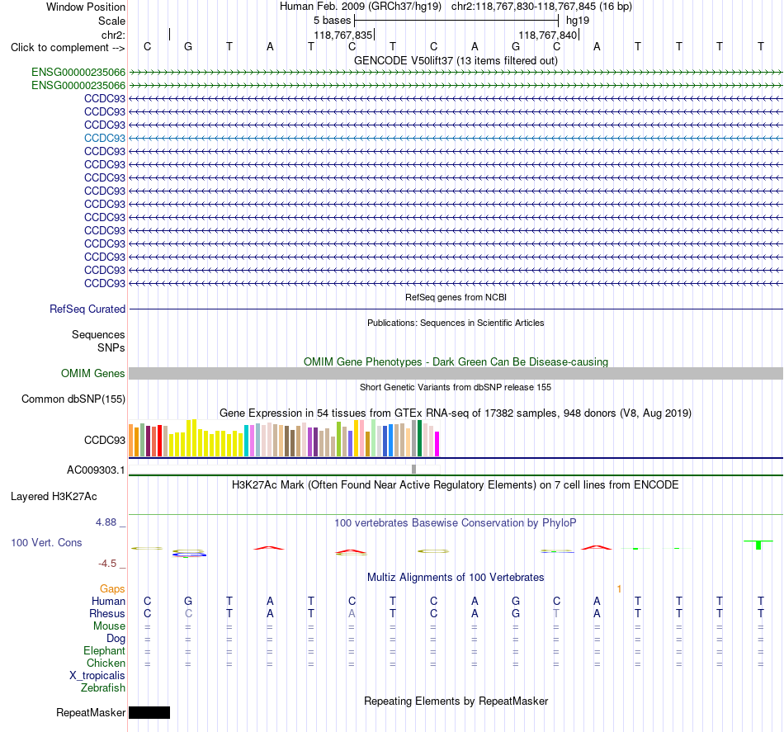
Task: Select the 'Human' alignment row label
Action: pyautogui.click(x=108, y=601)
